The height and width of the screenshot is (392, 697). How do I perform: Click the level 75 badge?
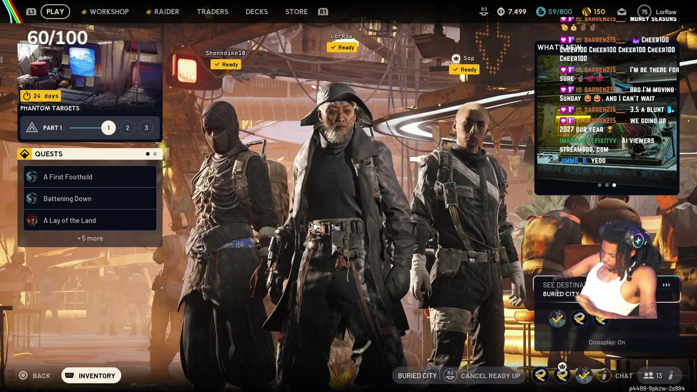point(644,11)
